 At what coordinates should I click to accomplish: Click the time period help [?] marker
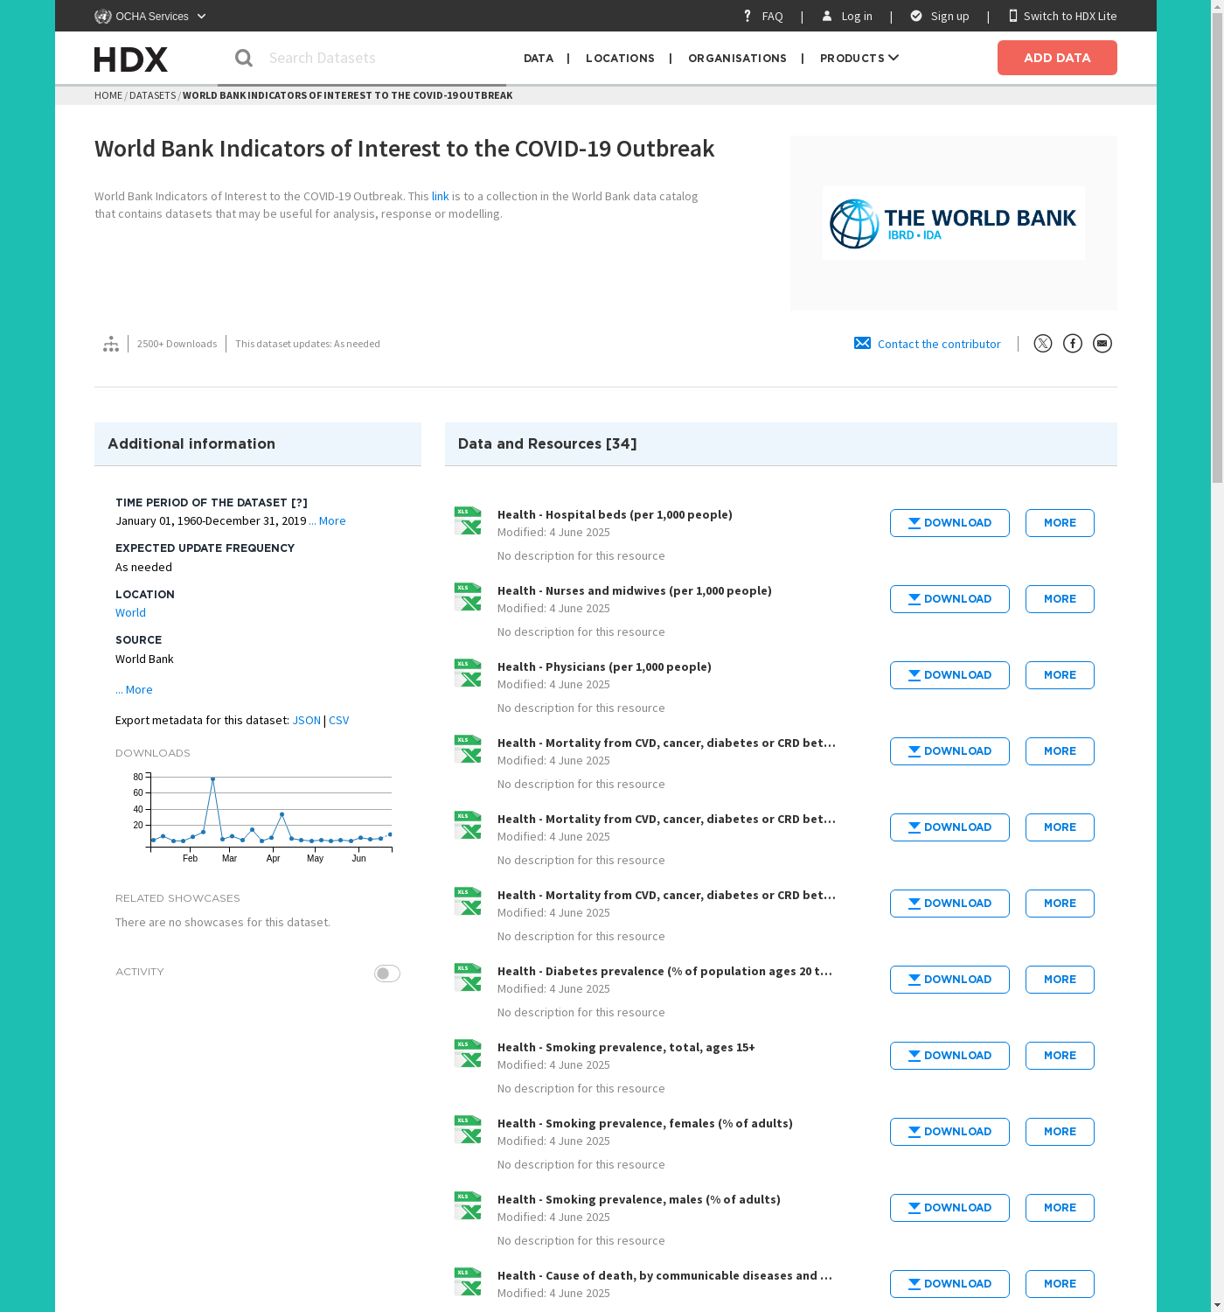[x=299, y=502]
